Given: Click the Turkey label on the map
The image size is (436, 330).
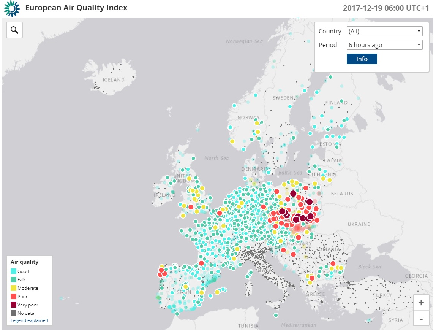Looking at the screenshot, I should (x=382, y=295).
